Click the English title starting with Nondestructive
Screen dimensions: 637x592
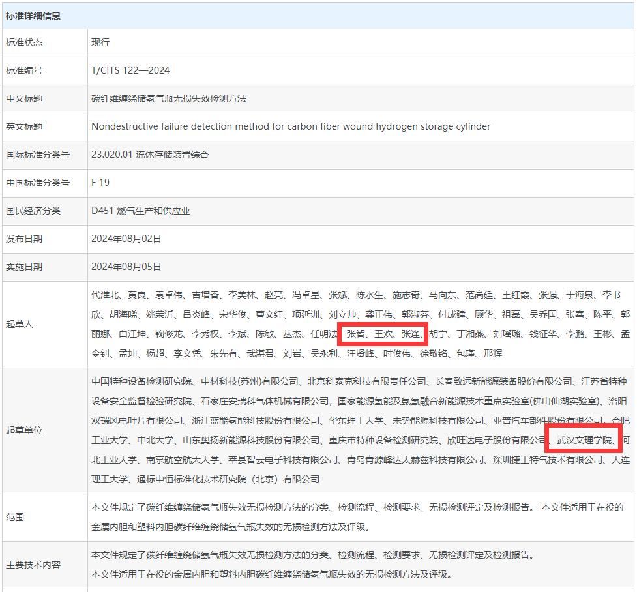pos(291,126)
